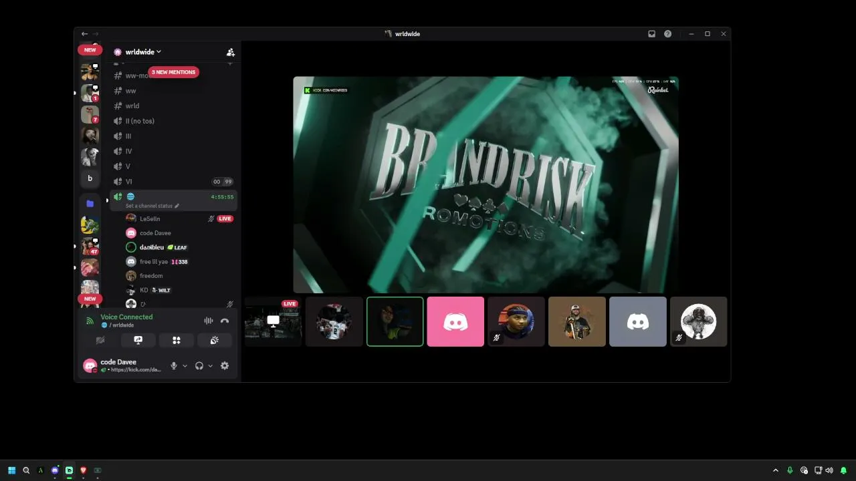Select the pink Discord avatar tile

pyautogui.click(x=455, y=322)
